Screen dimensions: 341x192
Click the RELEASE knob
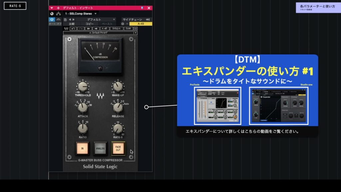[118, 108]
